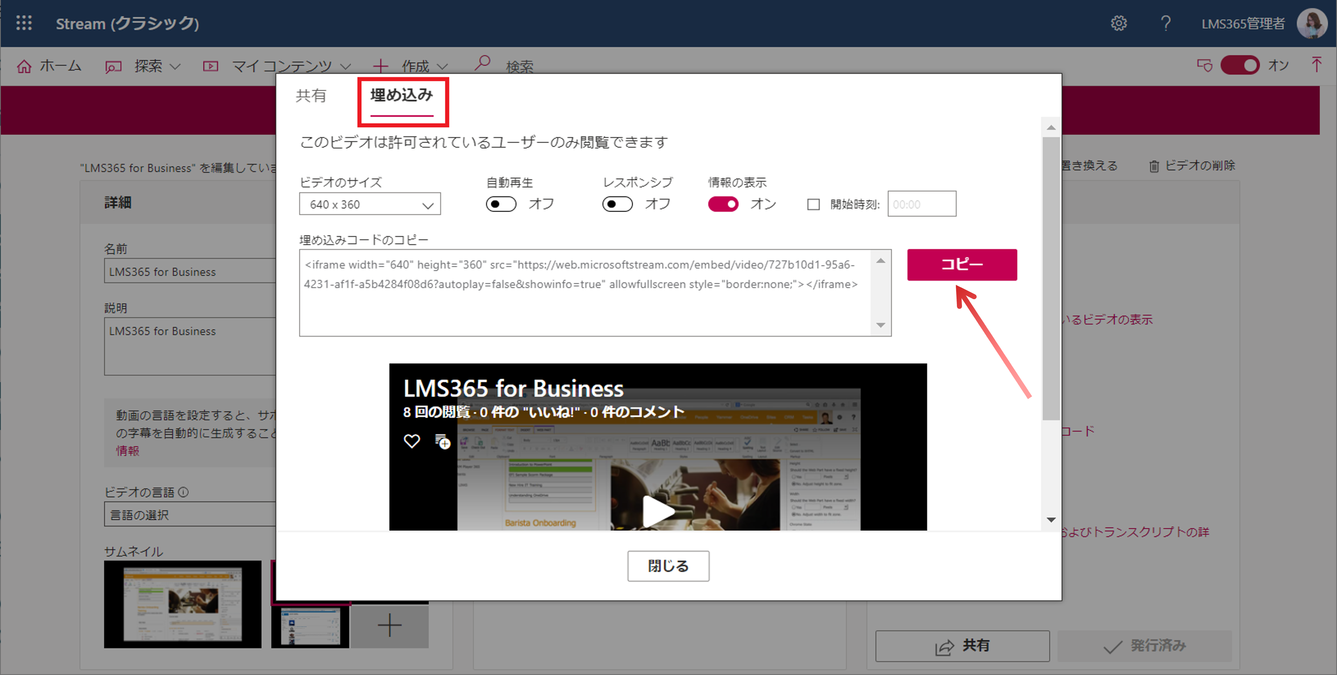This screenshot has width=1337, height=675.
Task: Click the ビデオの削除 link
Action: pos(1199,166)
